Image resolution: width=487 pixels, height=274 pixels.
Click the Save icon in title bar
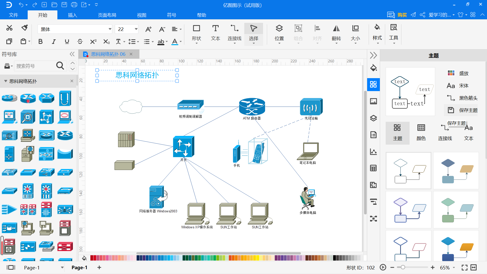pyautogui.click(x=64, y=5)
